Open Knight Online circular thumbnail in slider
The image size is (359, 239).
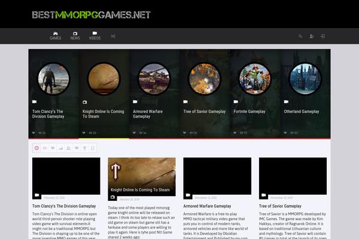click(104, 79)
